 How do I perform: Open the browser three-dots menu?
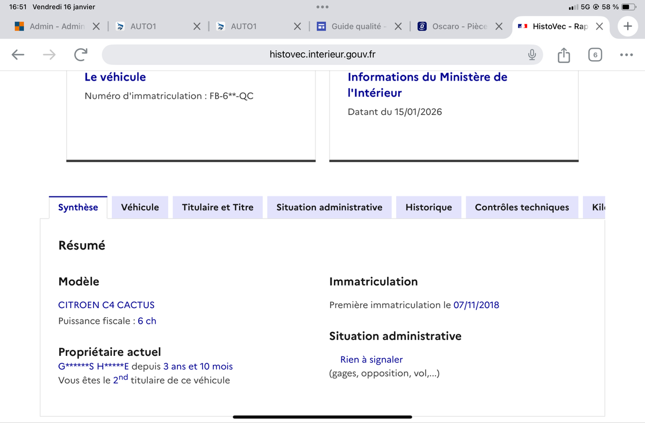coord(626,55)
